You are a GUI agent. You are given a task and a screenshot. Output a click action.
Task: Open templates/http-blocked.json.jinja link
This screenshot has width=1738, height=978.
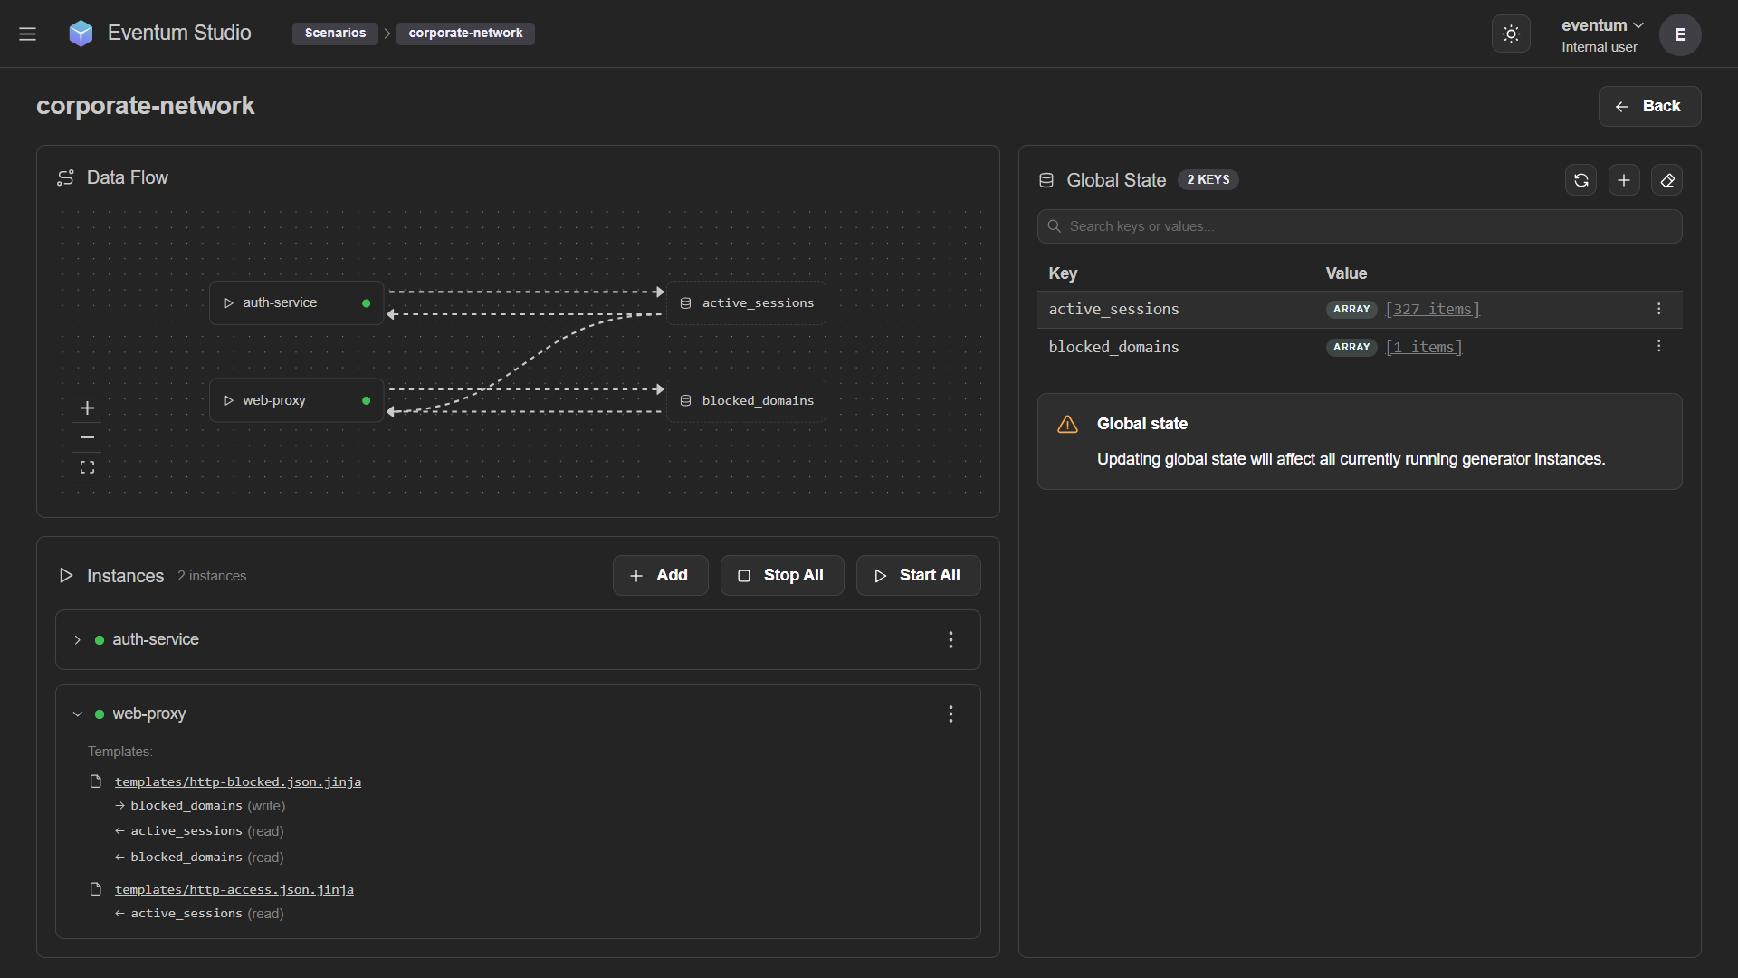click(x=238, y=781)
